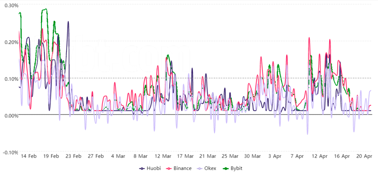Select the 23 Feb date label

(x=73, y=156)
